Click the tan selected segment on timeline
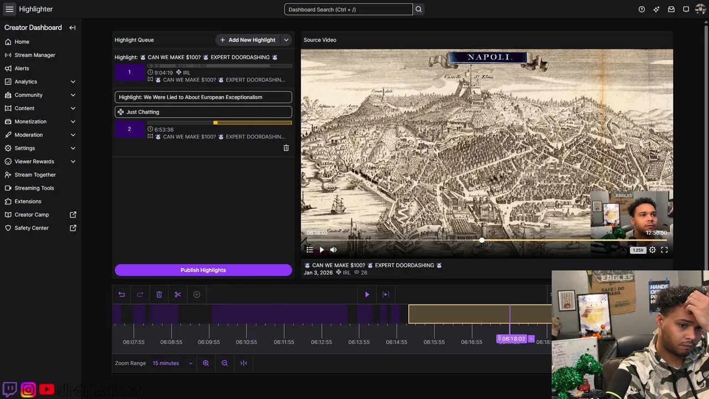 tap(480, 314)
